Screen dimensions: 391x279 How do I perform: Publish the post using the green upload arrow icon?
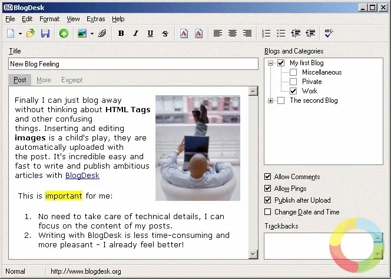64,33
